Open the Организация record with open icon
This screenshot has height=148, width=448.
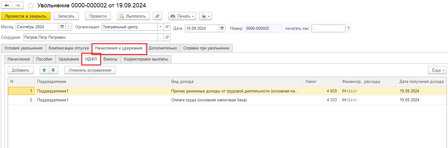(167, 27)
